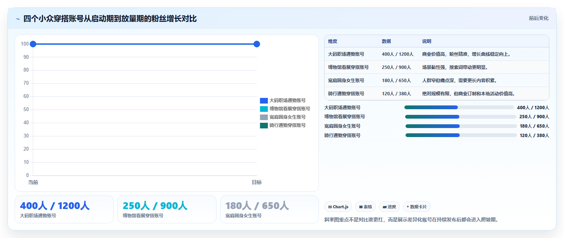
Task: Click description 绝对规模有限
Action: (468, 94)
